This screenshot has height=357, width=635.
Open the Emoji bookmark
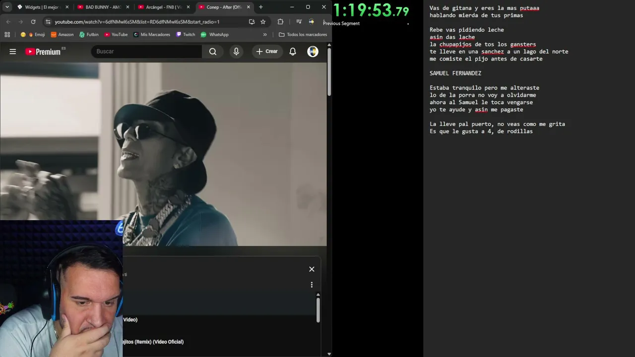point(33,35)
